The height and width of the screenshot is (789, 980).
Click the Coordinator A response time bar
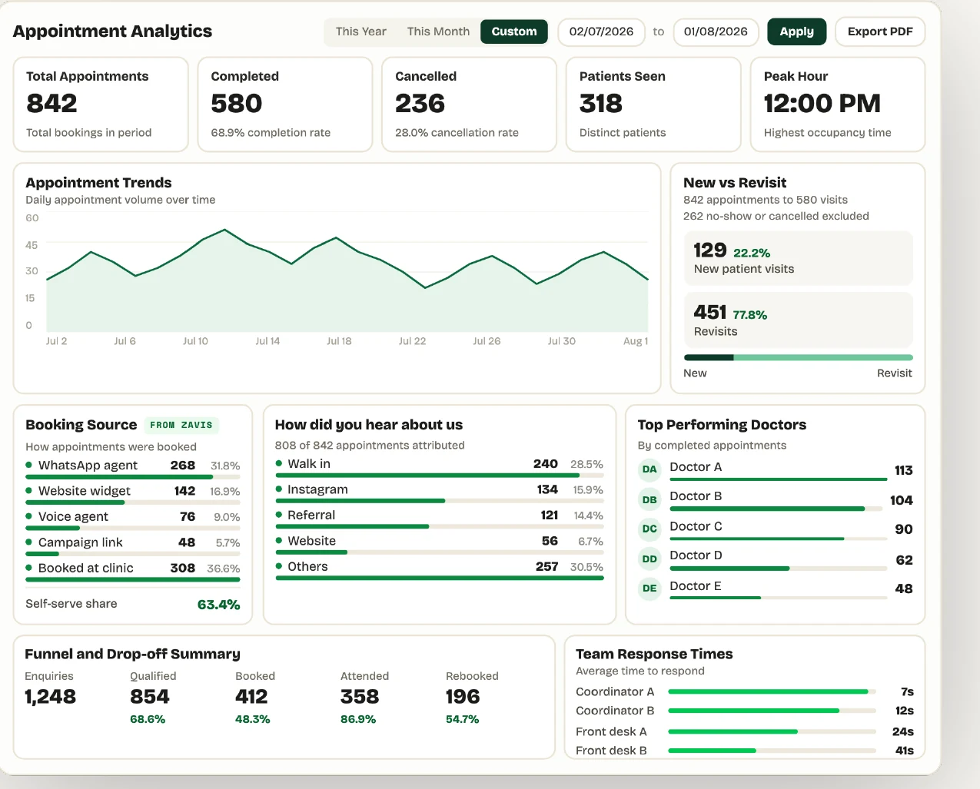[772, 691]
